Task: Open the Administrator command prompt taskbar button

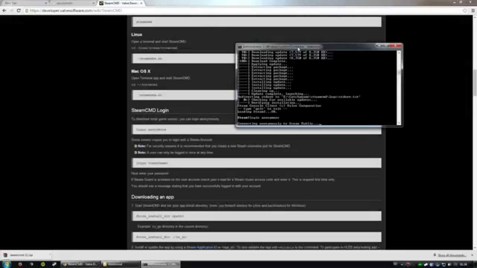Action: [x=161, y=264]
